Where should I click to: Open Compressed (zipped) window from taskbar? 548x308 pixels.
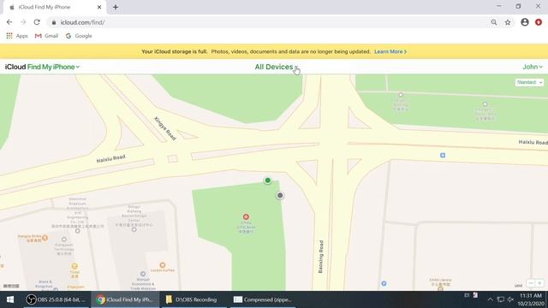tap(262, 299)
